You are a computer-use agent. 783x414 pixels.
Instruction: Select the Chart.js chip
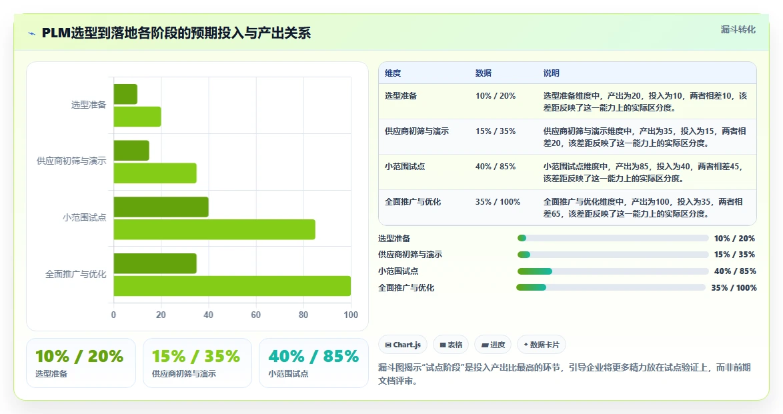[x=402, y=345]
